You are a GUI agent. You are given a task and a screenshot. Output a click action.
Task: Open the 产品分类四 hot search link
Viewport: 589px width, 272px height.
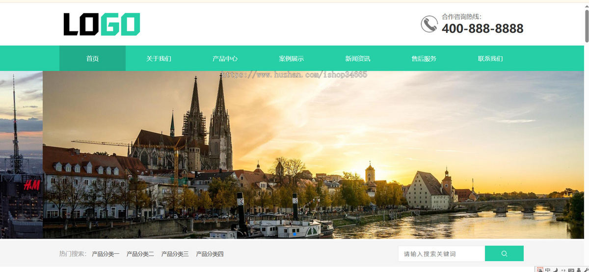[x=210, y=254]
